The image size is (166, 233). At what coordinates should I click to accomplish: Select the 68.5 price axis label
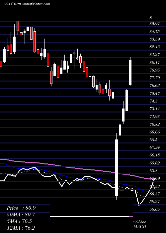coord(154,140)
